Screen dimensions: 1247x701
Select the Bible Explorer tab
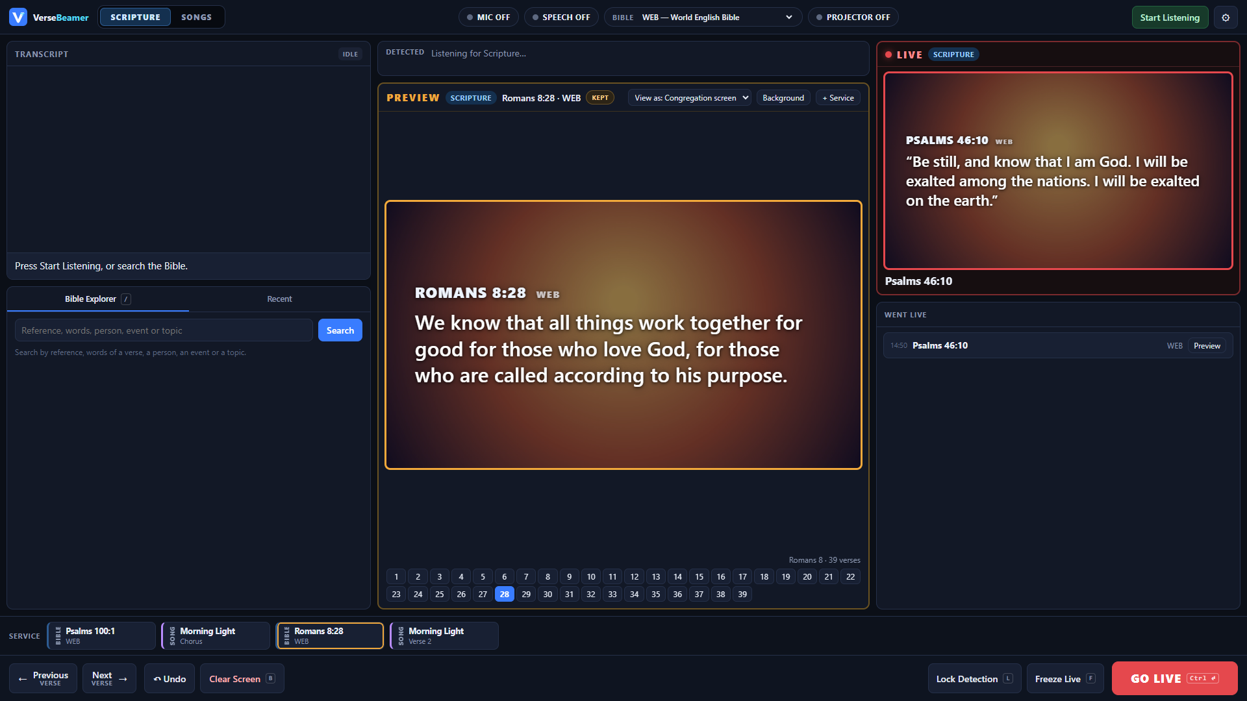[x=98, y=299]
